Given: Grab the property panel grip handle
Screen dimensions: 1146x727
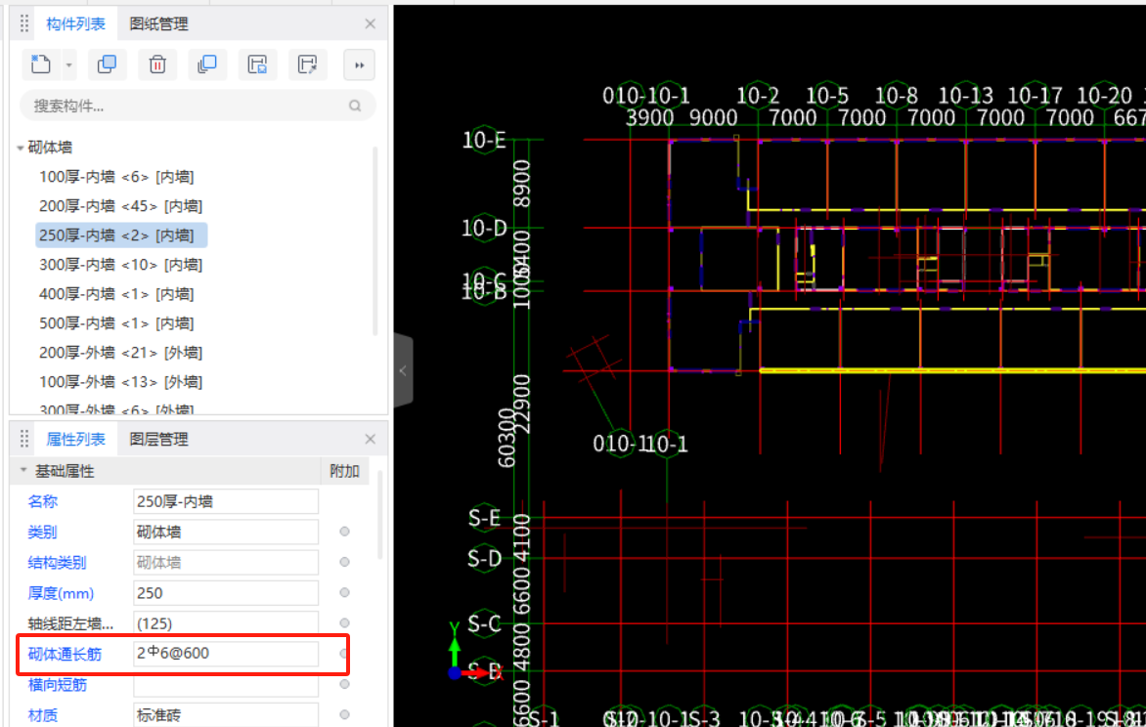Looking at the screenshot, I should pyautogui.click(x=24, y=439).
